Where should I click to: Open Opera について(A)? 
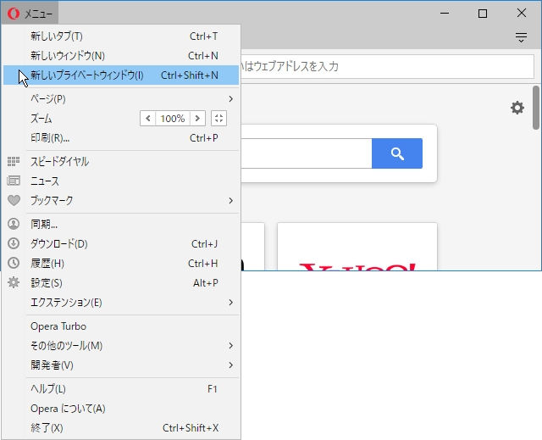(121, 409)
